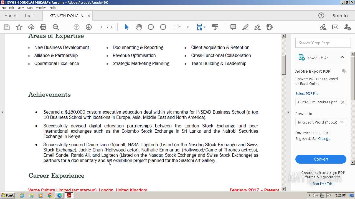Collapse the Export PDF section chevron
Viewport: 355px width, 199px height.
coord(342,57)
